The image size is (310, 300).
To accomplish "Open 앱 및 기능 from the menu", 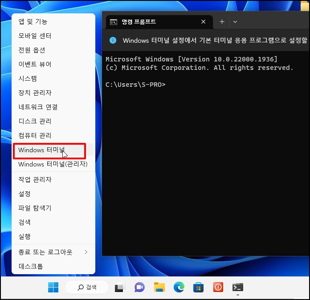I will click(53, 21).
